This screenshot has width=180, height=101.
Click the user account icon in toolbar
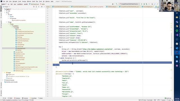[x=113, y=4]
